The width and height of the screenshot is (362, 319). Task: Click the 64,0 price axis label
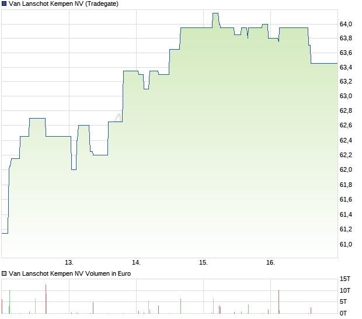346,24
